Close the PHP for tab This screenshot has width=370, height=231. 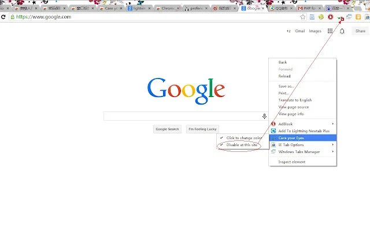tap(320, 8)
